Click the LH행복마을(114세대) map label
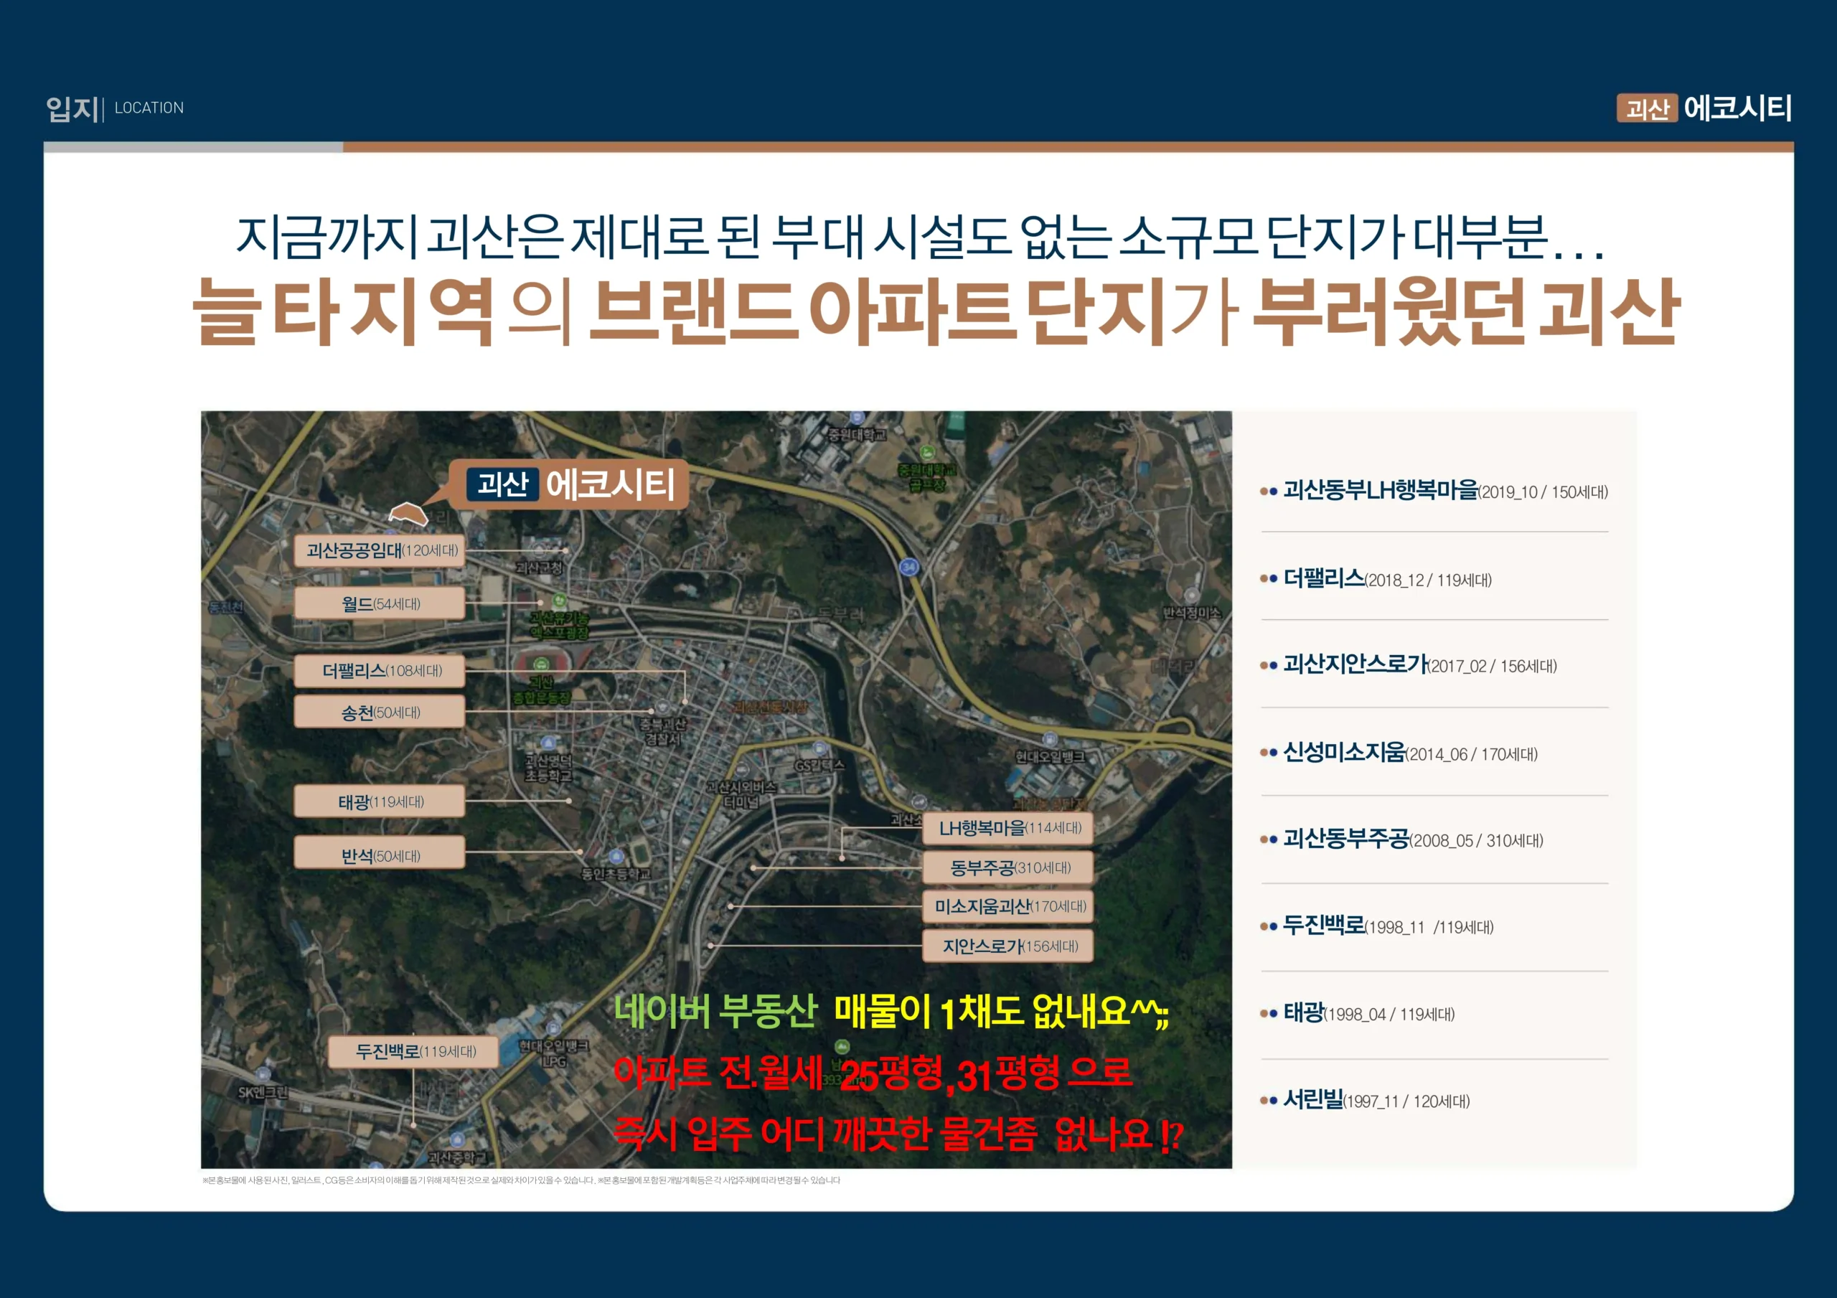 (x=1008, y=828)
